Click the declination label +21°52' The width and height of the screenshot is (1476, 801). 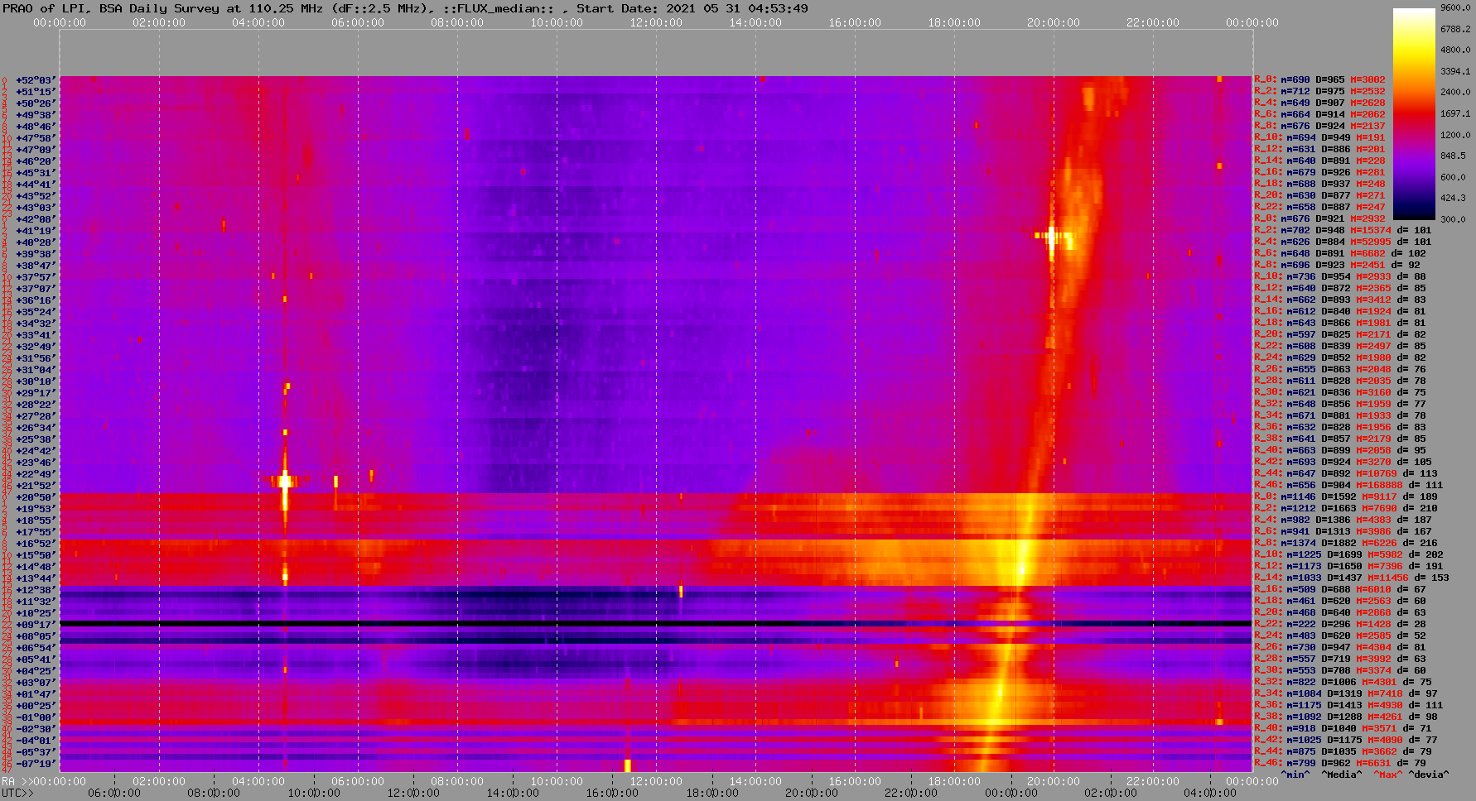(36, 486)
